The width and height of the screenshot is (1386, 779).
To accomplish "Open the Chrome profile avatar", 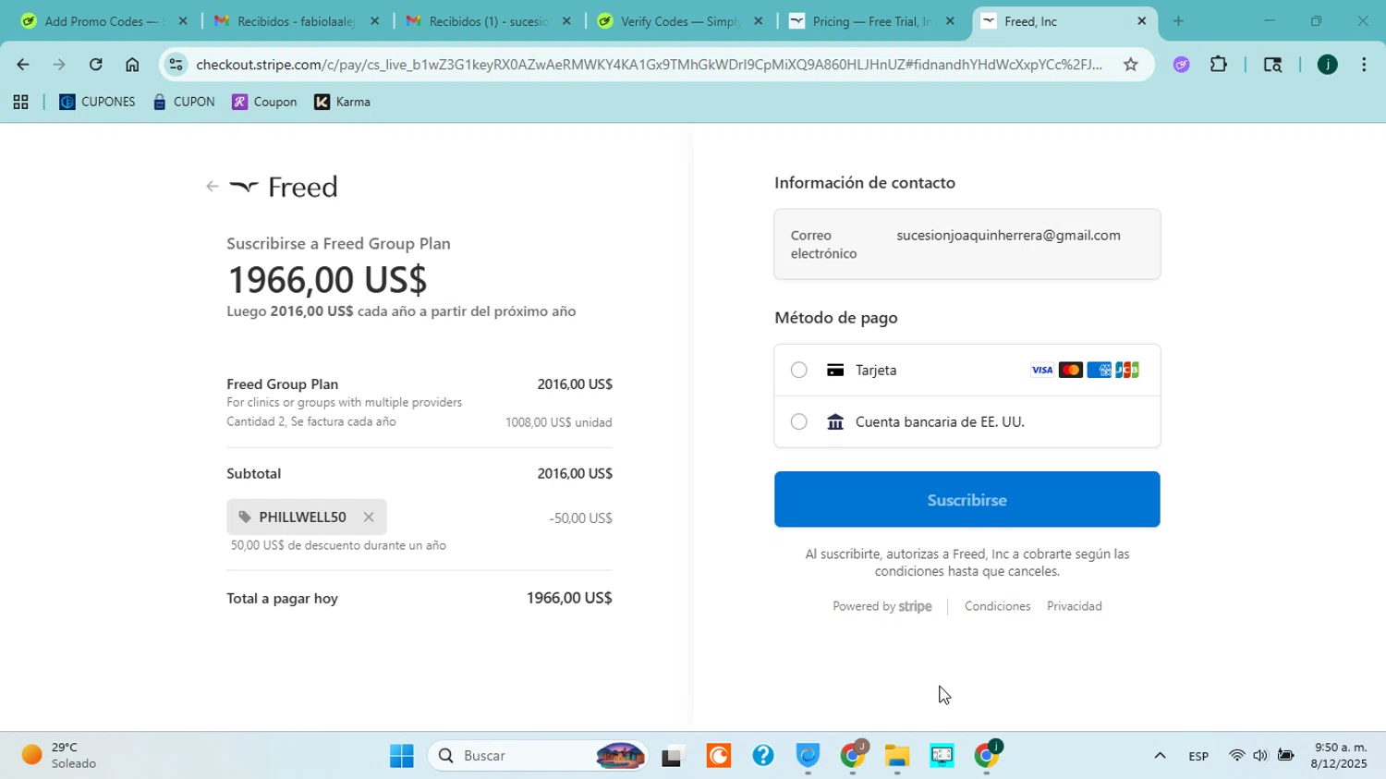I will (1327, 65).
